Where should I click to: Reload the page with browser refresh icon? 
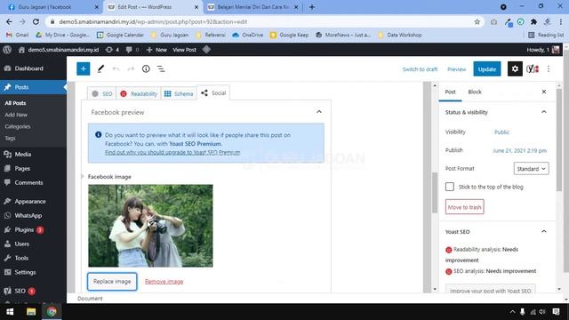(36, 21)
